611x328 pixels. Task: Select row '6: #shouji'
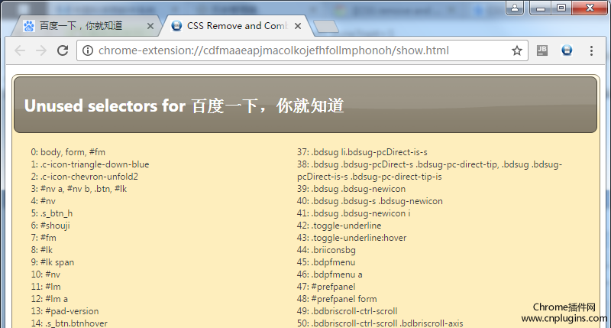point(50,226)
